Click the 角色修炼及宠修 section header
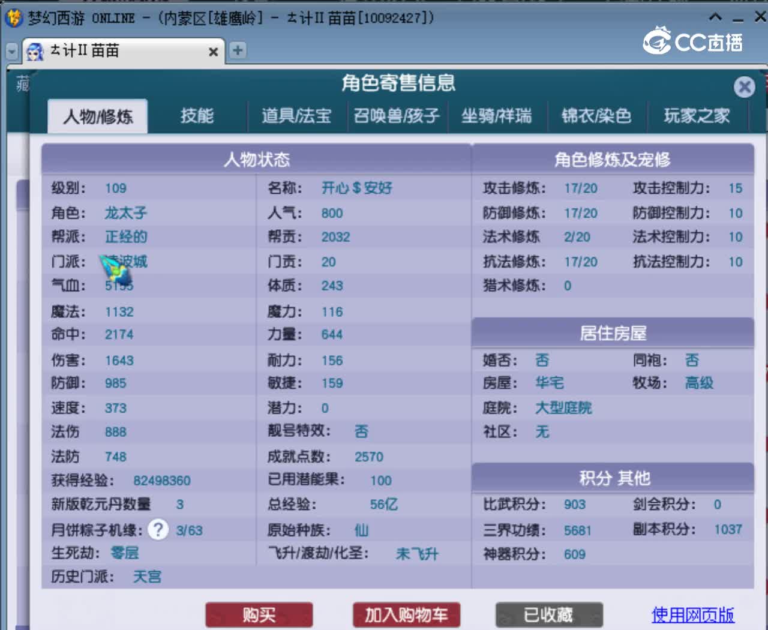The height and width of the screenshot is (630, 768). click(613, 160)
